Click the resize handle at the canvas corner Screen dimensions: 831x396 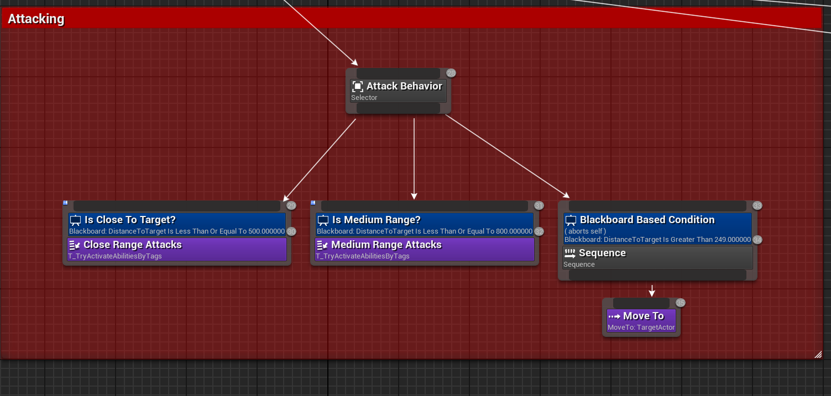(817, 355)
